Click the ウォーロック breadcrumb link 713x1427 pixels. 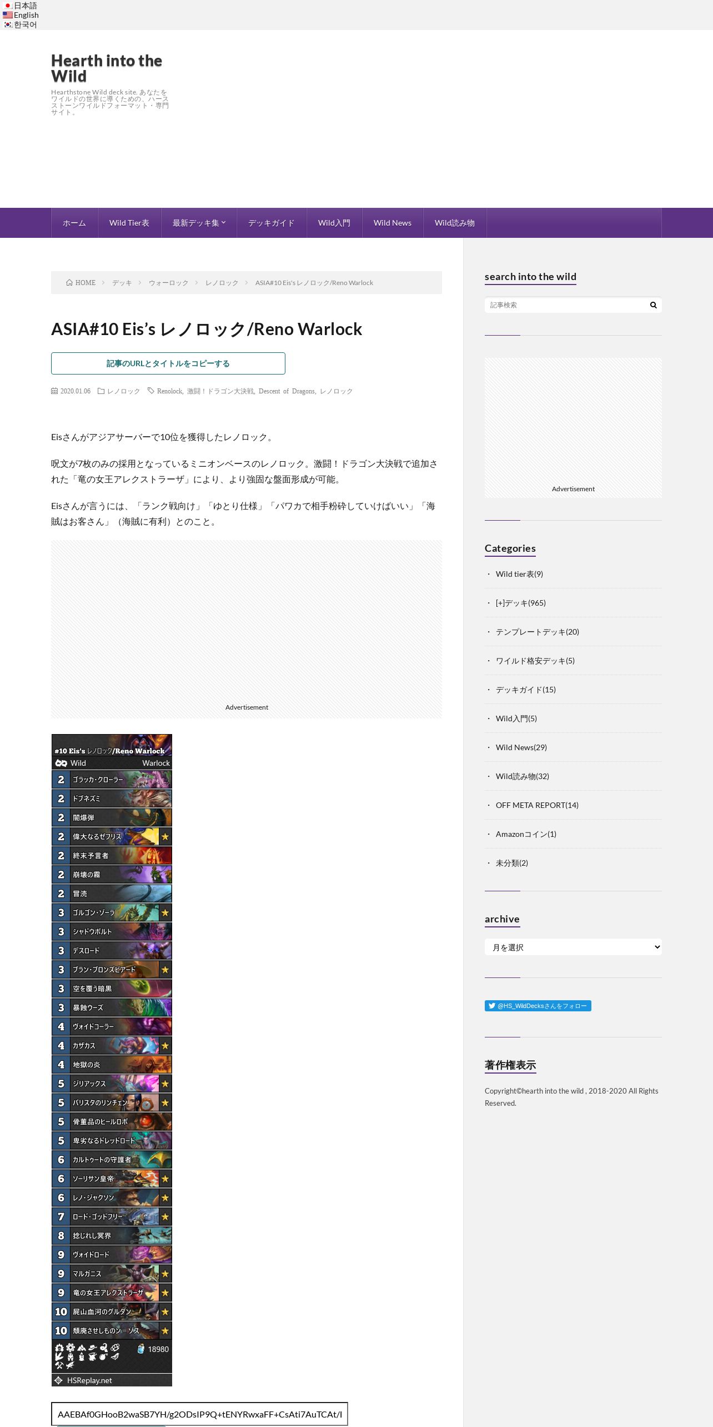click(x=169, y=283)
